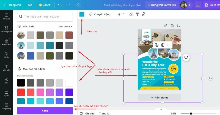
Task: Add a comment using speech bubble icon
Action: pyautogui.click(x=186, y=58)
